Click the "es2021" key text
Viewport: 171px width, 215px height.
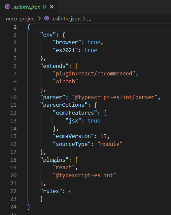(x=65, y=50)
